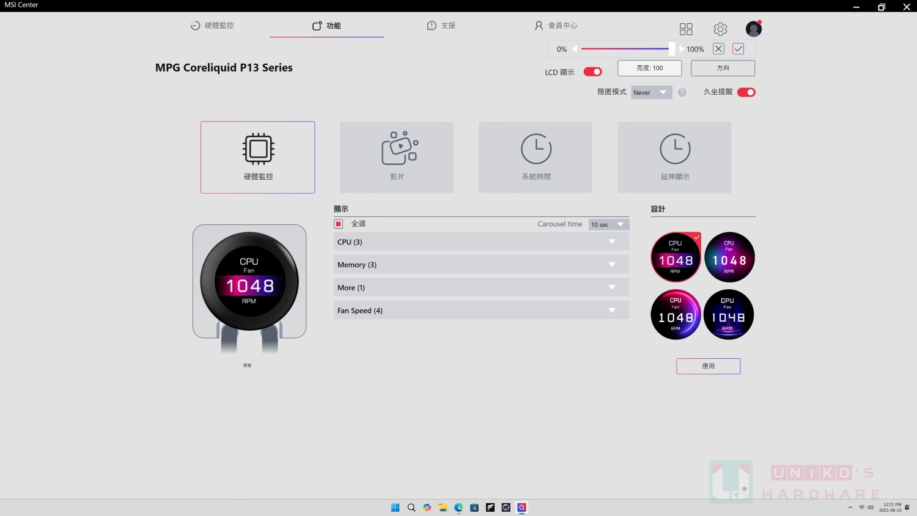Open Copilot from taskbar

point(427,507)
